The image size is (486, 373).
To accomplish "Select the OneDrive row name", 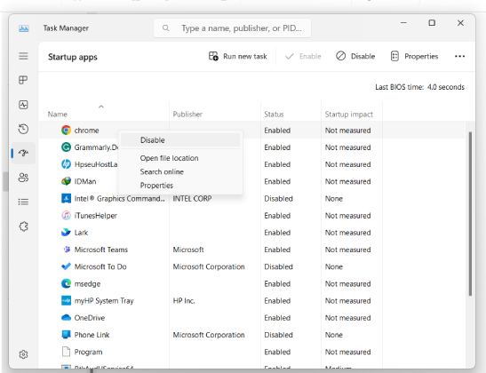I will coord(90,318).
